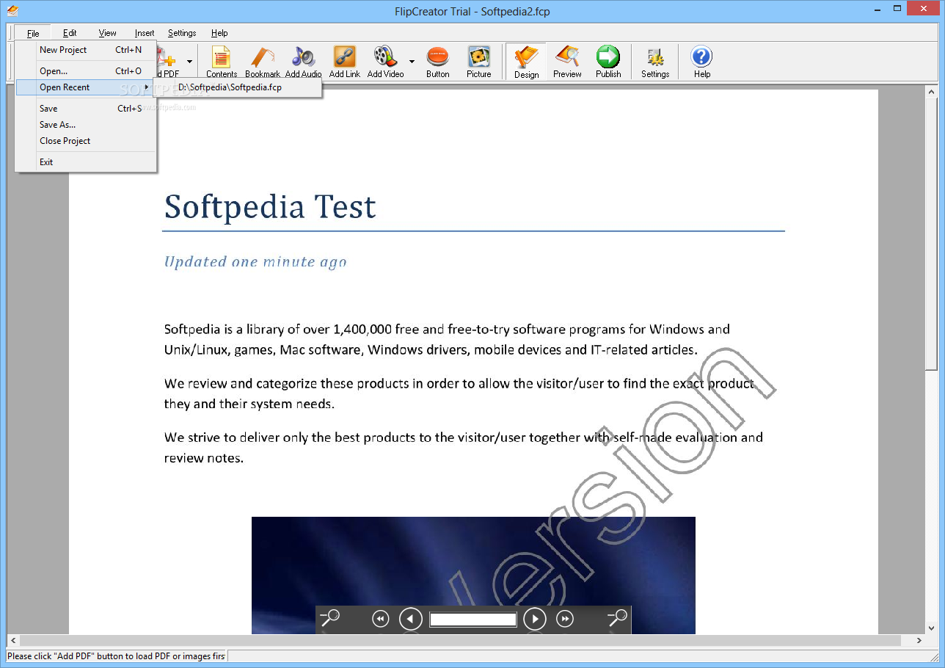Click the zoom in magnifier icon
The height and width of the screenshot is (668, 945).
tap(618, 619)
